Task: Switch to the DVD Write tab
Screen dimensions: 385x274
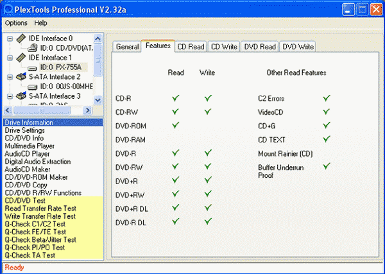Action: 298,47
